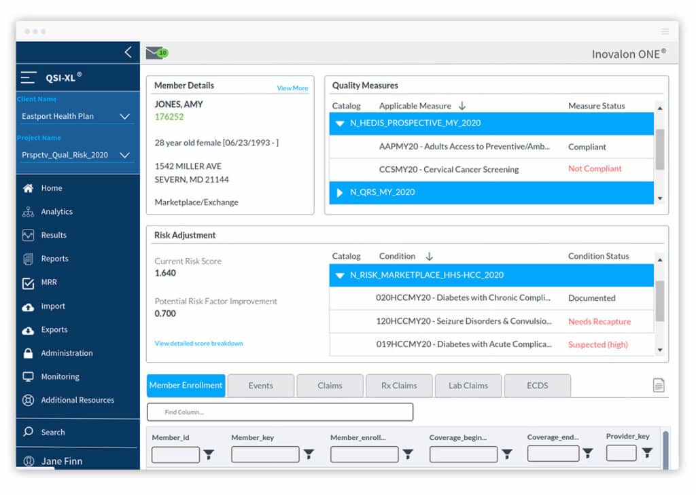
Task: Open the top-right window menu icon
Action: [665, 31]
